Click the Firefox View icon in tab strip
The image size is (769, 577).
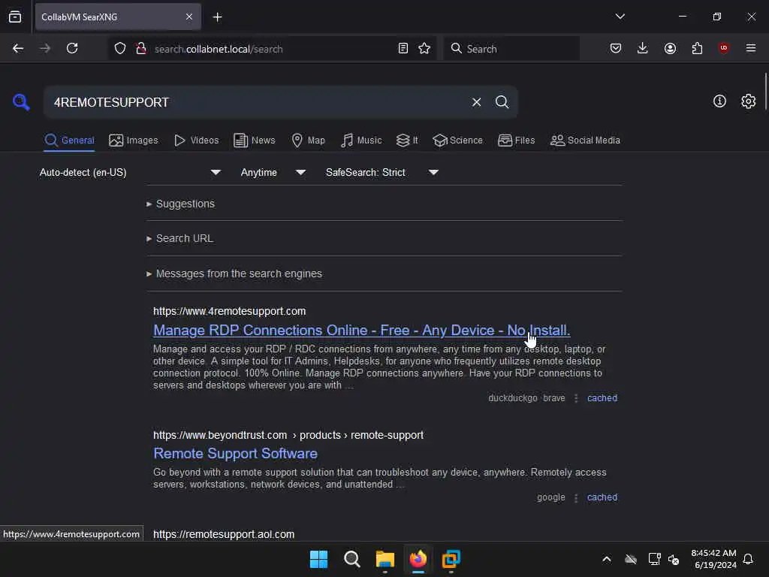coord(15,17)
